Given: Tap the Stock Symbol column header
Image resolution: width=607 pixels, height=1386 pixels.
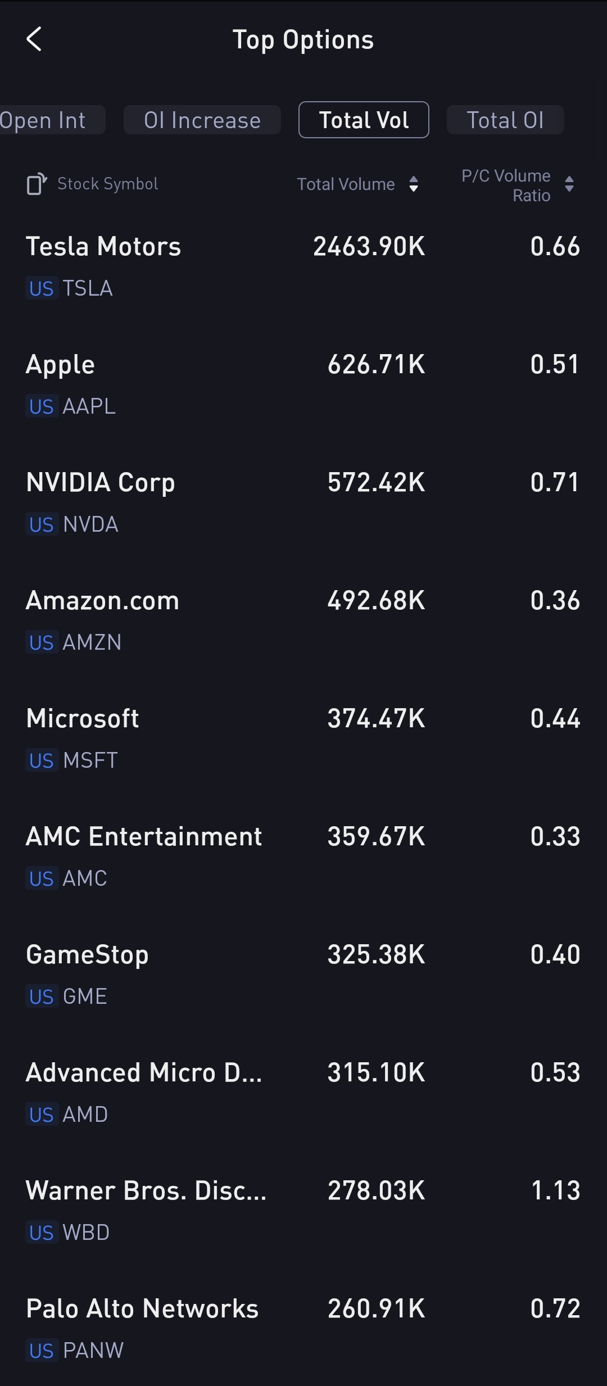Looking at the screenshot, I should [108, 184].
